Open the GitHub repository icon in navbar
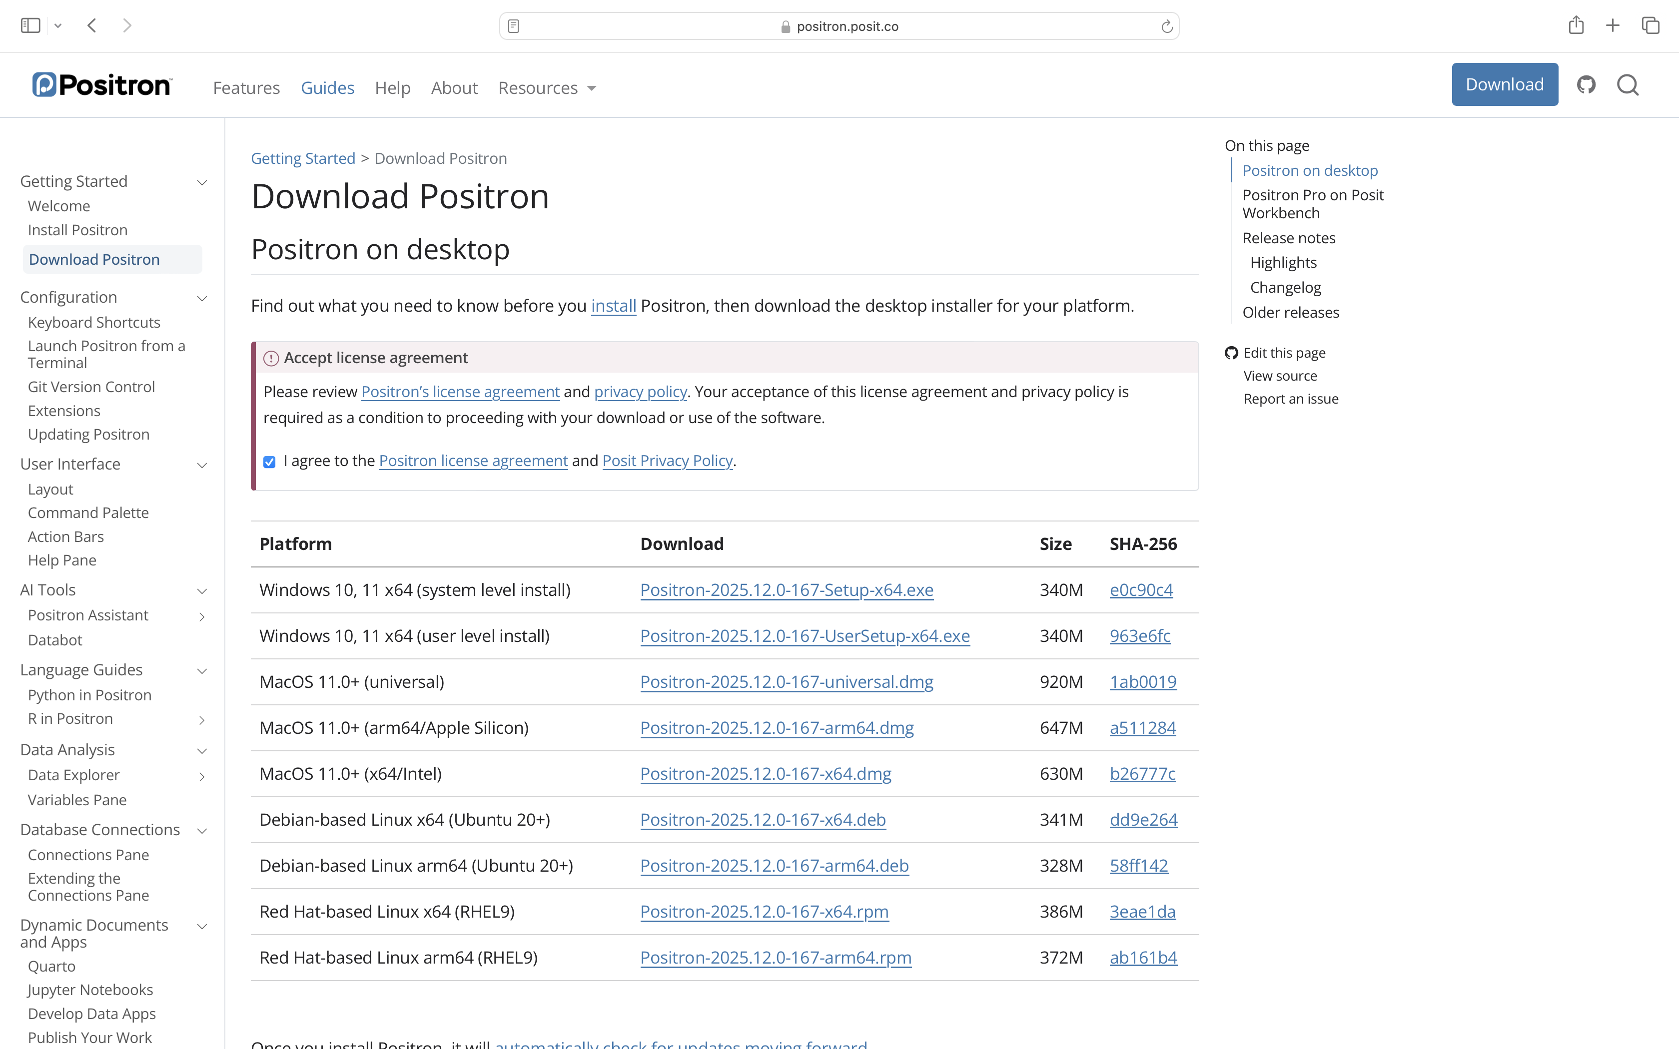The width and height of the screenshot is (1679, 1049). (1586, 84)
